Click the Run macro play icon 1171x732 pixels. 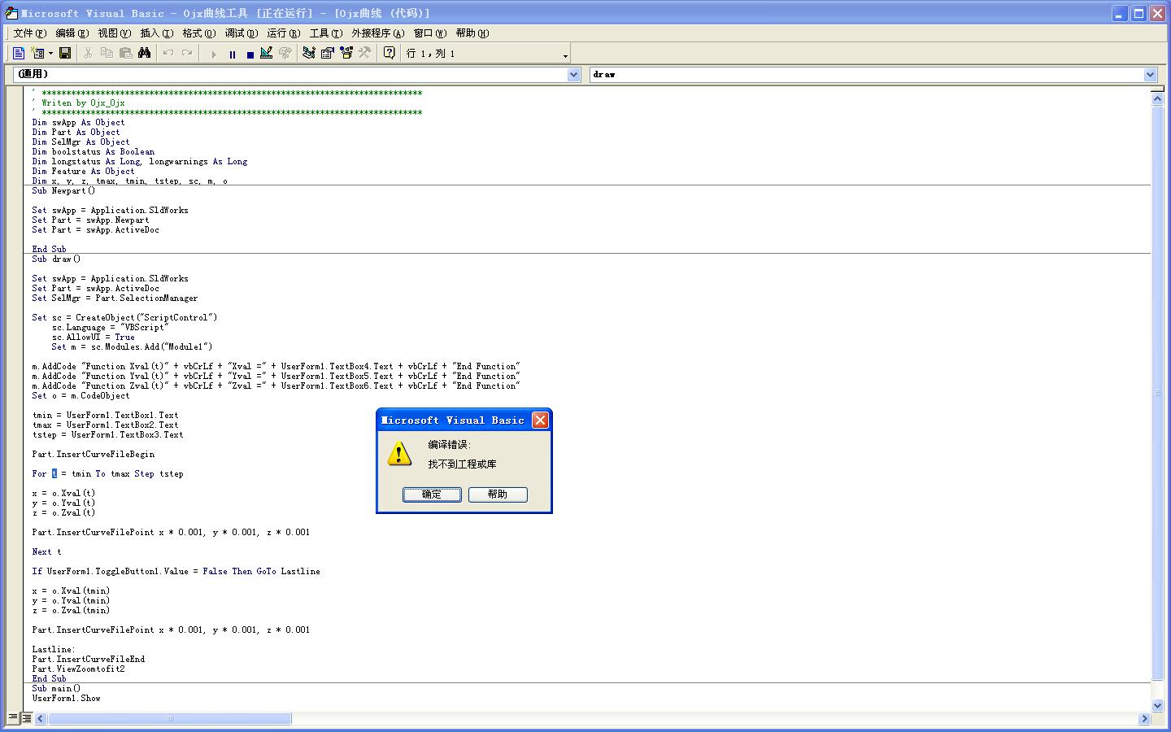pos(214,54)
